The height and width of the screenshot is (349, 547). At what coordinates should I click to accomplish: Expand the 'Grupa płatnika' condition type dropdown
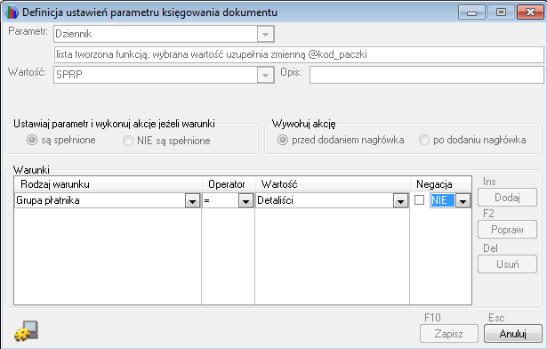pyautogui.click(x=192, y=201)
